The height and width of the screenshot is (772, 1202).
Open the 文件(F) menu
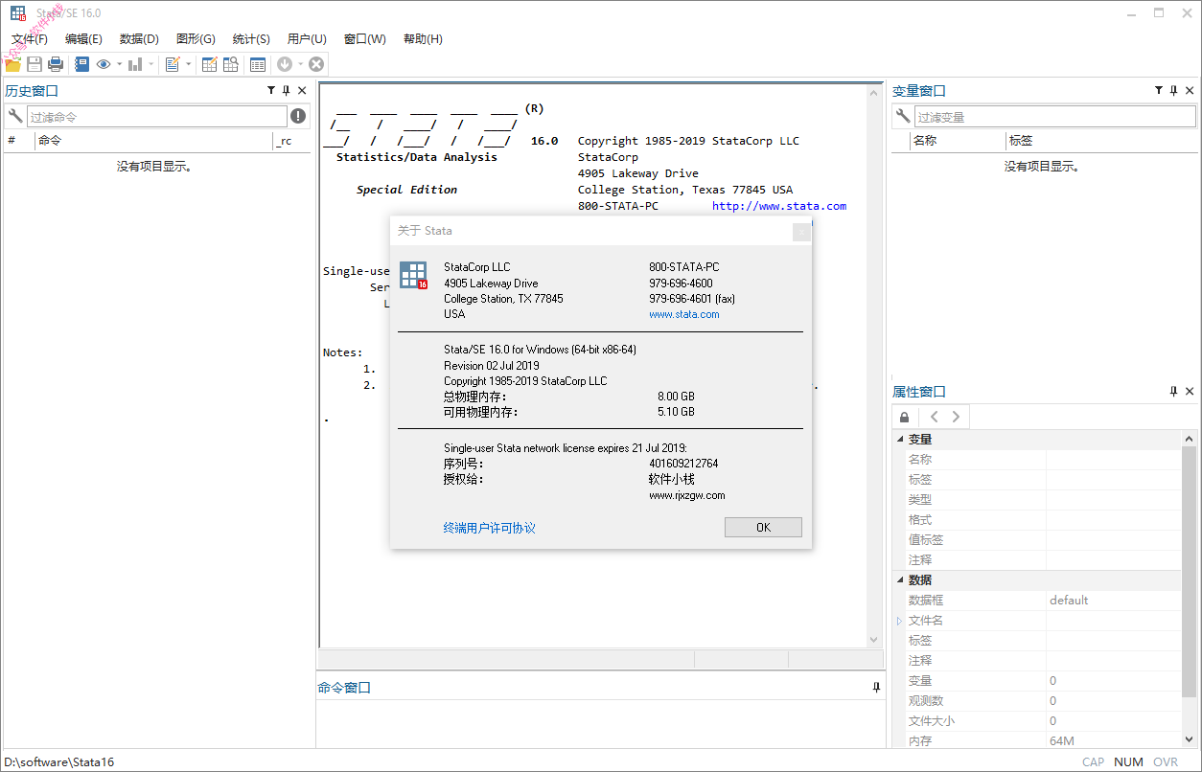coord(30,39)
